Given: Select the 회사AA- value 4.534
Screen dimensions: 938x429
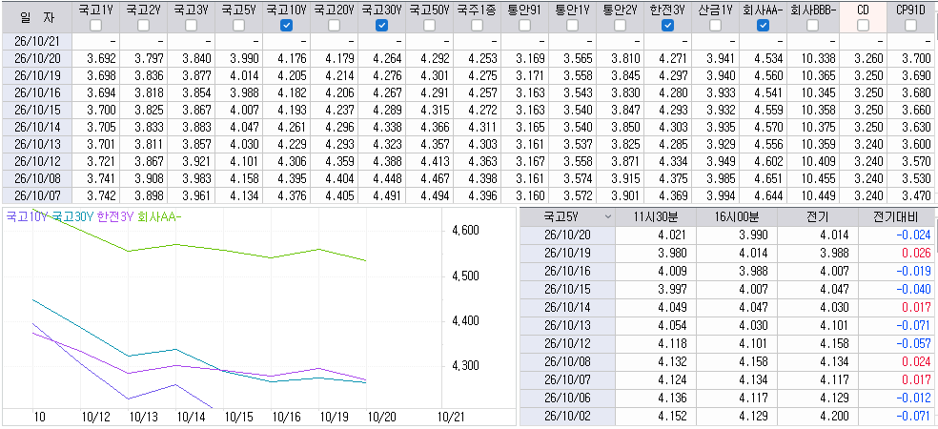Looking at the screenshot, I should pos(768,58).
